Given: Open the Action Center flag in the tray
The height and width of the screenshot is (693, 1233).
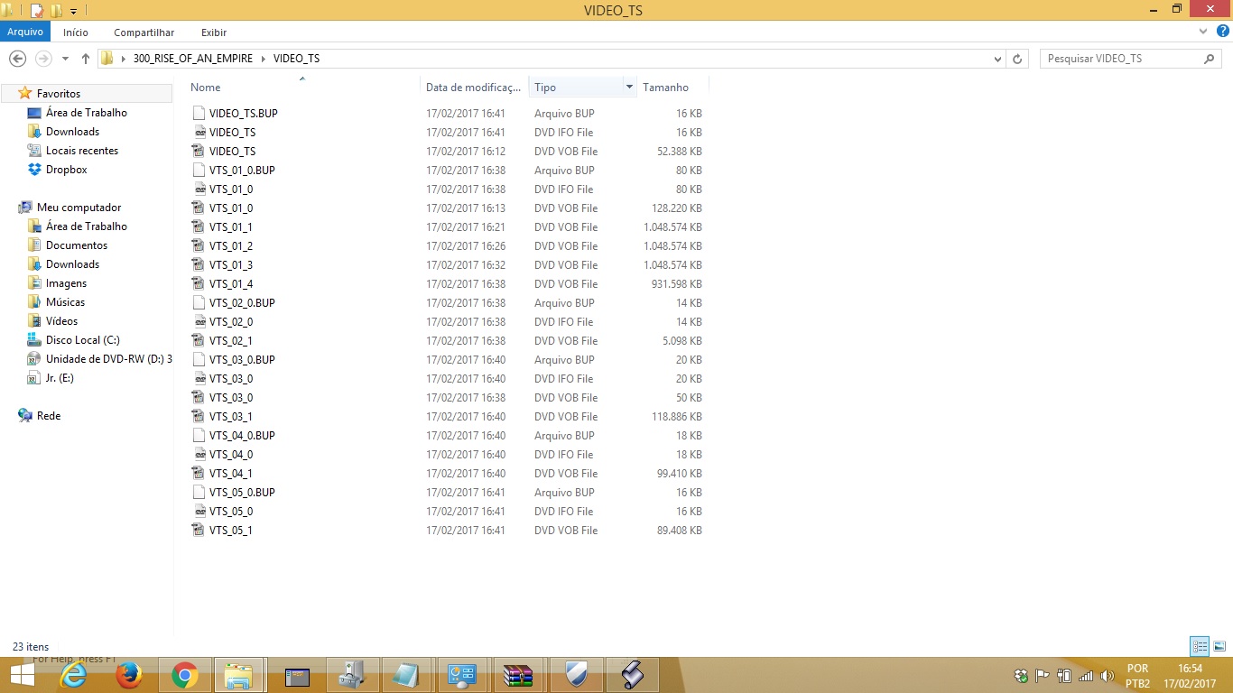Looking at the screenshot, I should (x=1043, y=676).
